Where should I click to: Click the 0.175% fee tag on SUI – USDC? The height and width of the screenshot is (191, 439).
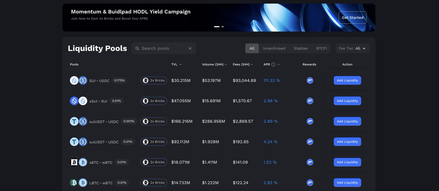click(x=120, y=81)
